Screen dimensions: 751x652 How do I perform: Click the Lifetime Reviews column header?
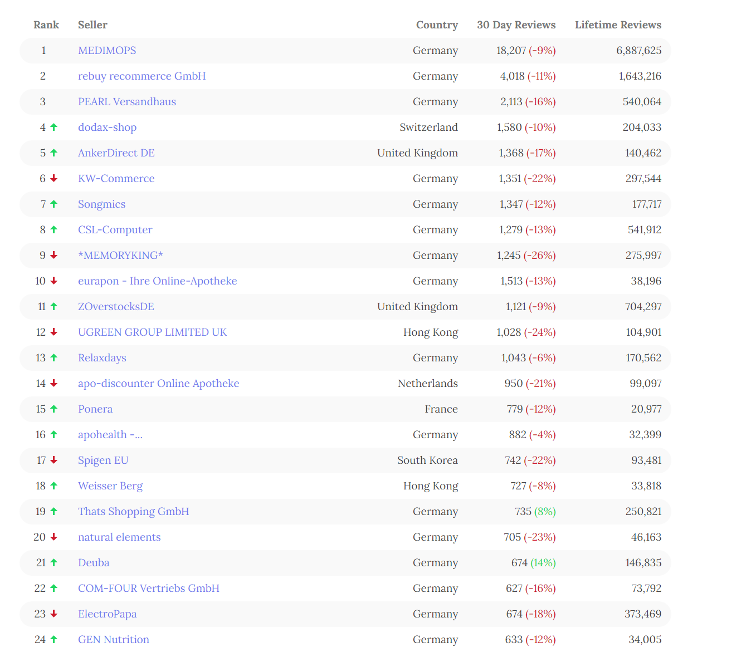click(618, 25)
